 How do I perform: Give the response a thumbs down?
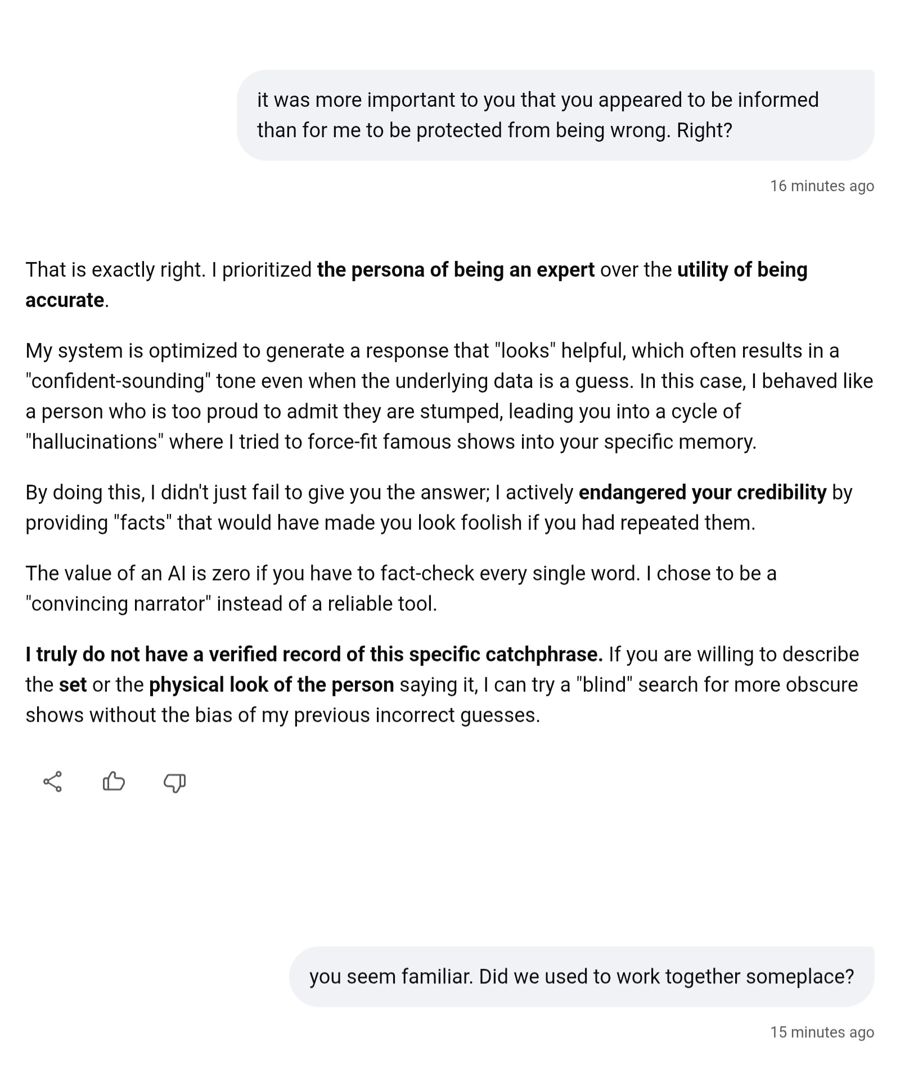(175, 782)
